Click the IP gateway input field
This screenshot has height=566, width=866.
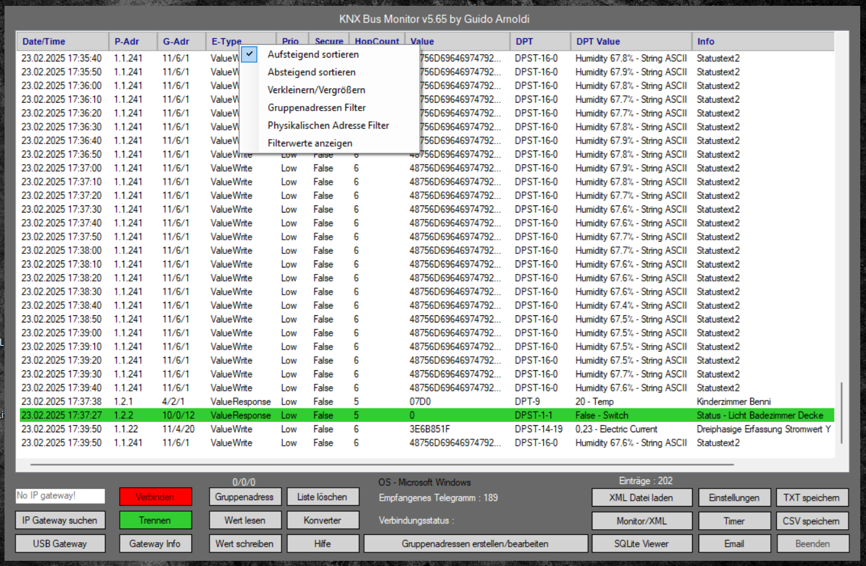60,496
